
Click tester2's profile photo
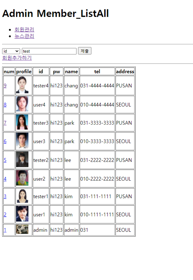[22, 159]
